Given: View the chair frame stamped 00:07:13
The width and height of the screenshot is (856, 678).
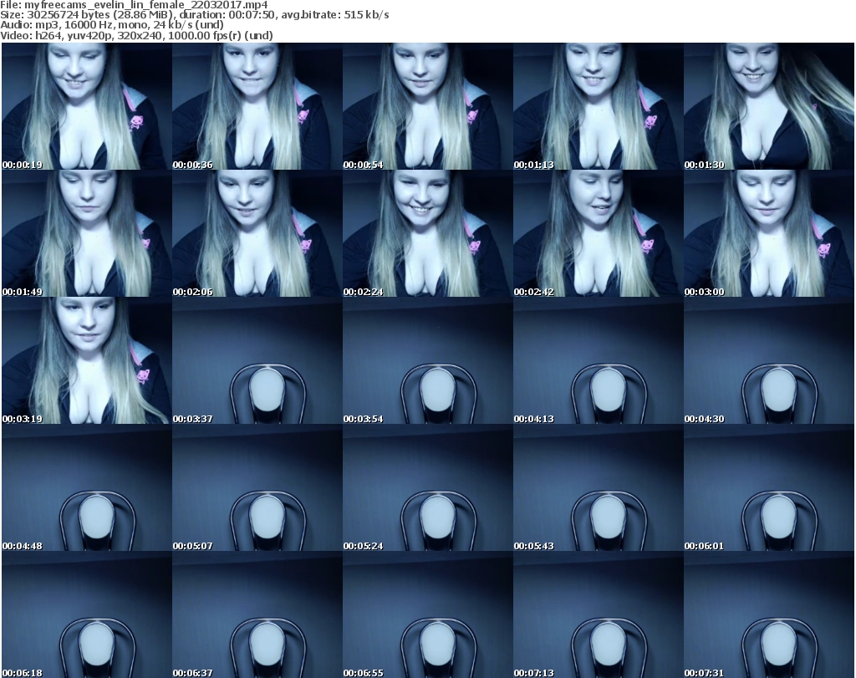Looking at the screenshot, I should pyautogui.click(x=599, y=614).
